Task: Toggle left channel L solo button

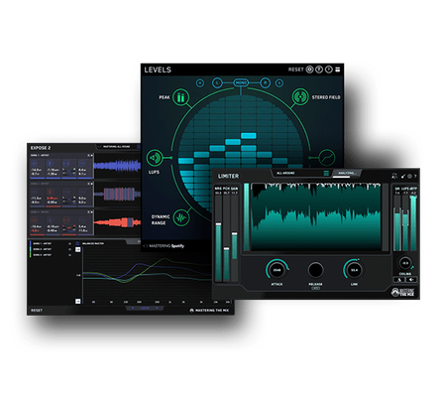Action: [x=217, y=82]
